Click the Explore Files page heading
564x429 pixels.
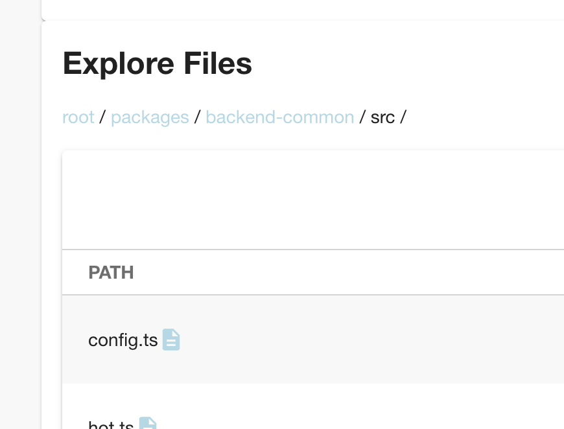[157, 63]
